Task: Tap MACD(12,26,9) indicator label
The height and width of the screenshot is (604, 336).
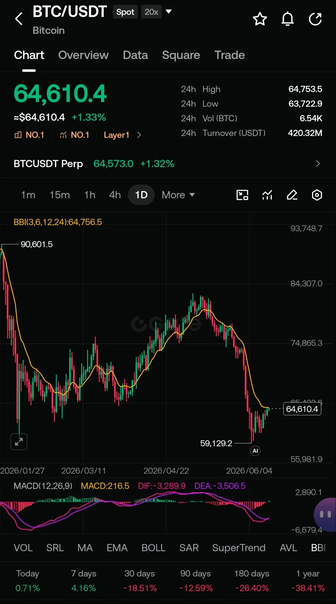Action: coord(43,486)
